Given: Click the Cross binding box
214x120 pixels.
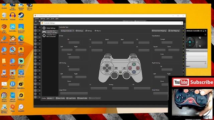Looking at the screenshot, I should (x=167, y=57).
